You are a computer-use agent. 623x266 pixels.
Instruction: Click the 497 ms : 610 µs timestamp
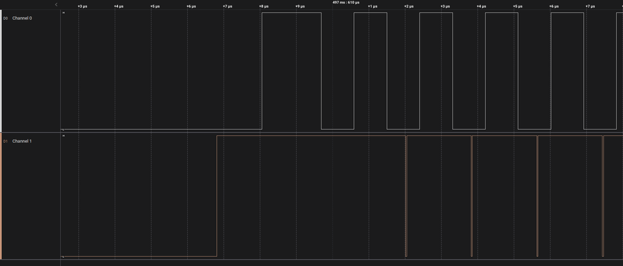click(346, 2)
